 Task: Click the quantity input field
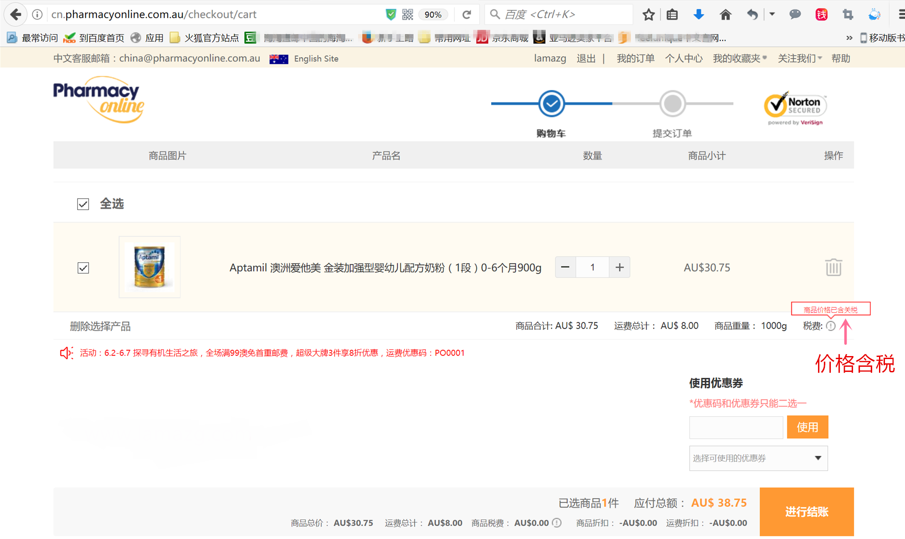(x=593, y=267)
